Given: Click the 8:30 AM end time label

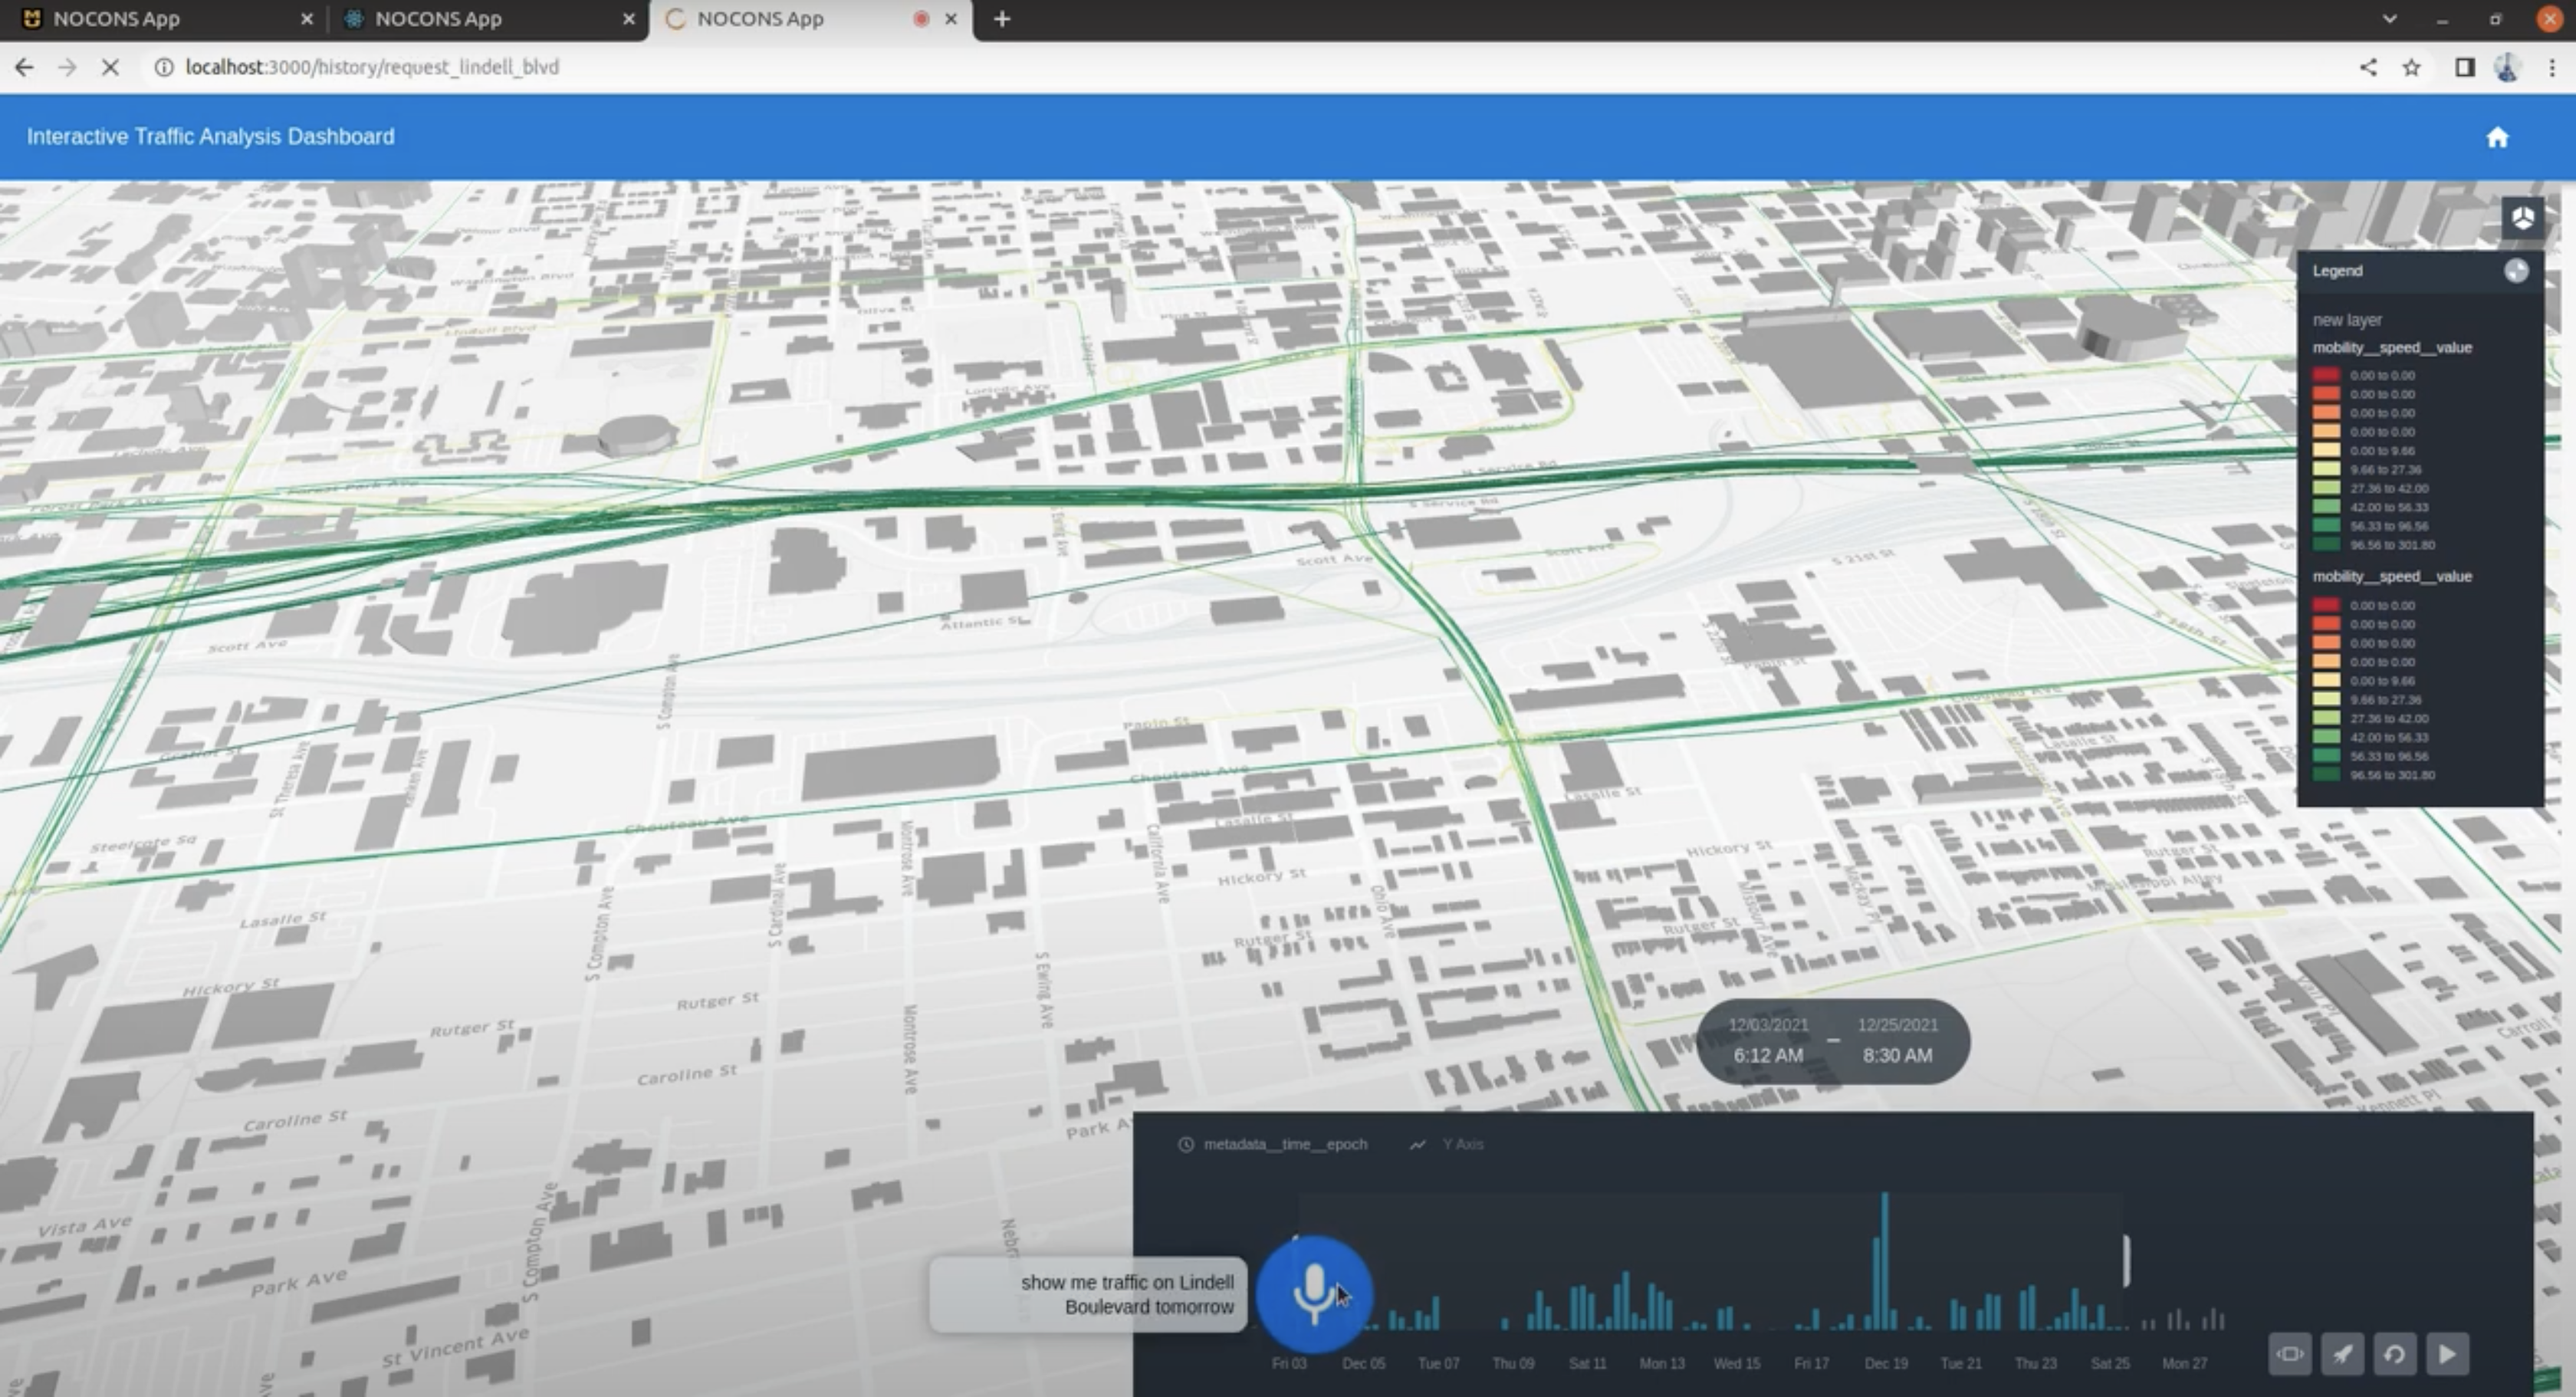Looking at the screenshot, I should [x=1897, y=1055].
